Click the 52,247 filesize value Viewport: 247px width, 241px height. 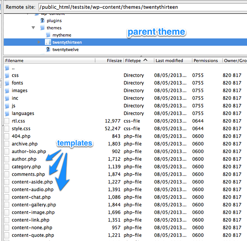[112, 129]
